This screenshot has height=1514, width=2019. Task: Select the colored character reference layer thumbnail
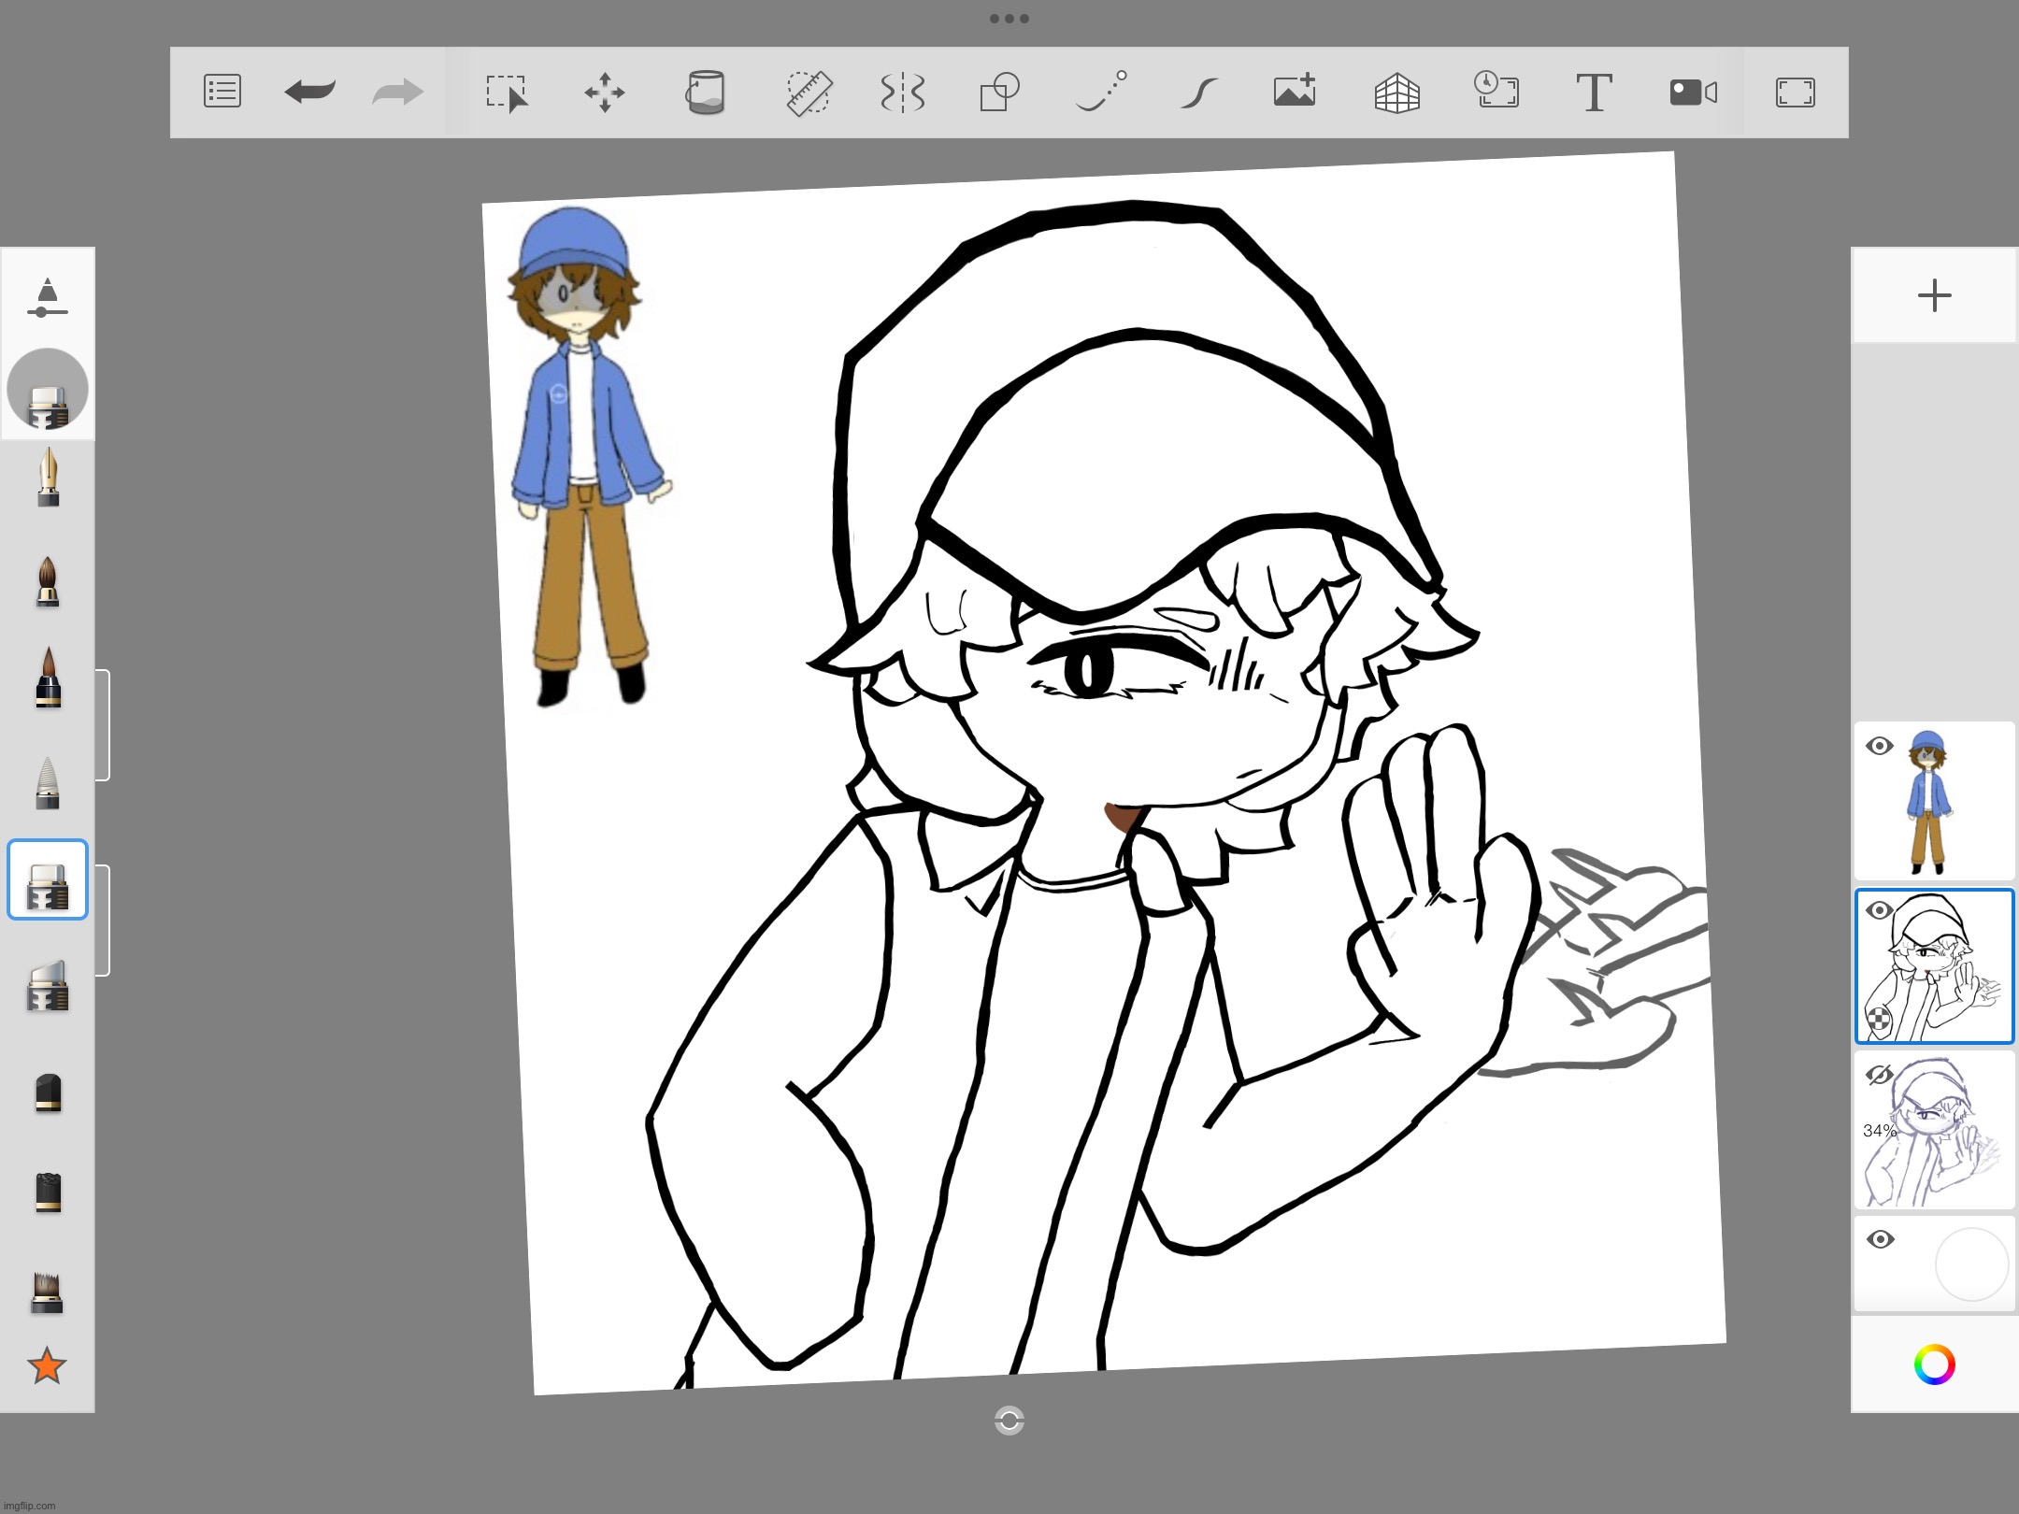click(x=1934, y=801)
